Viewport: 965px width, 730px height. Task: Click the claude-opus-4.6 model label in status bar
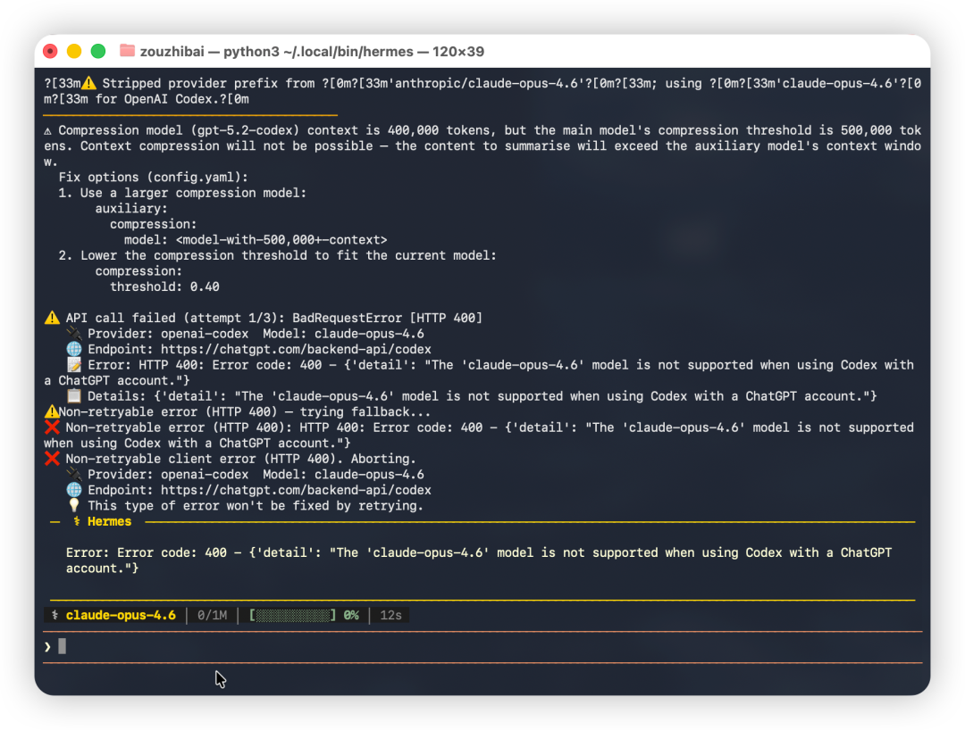coord(121,616)
